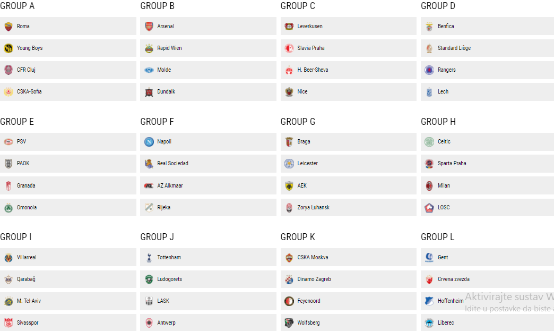Click the Roma club crest icon
This screenshot has width=554, height=331.
point(8,27)
